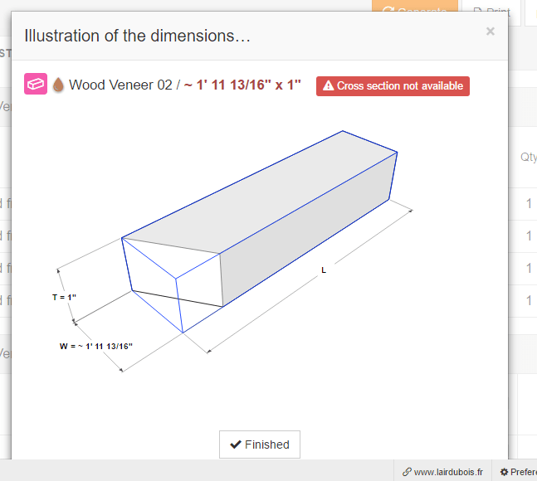Image resolution: width=537 pixels, height=481 pixels.
Task: Click the checkmark icon on Finished button
Action: click(x=236, y=445)
